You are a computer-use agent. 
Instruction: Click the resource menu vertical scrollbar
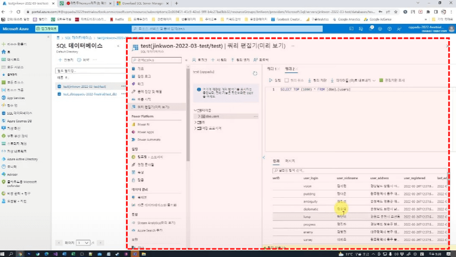tap(188, 115)
